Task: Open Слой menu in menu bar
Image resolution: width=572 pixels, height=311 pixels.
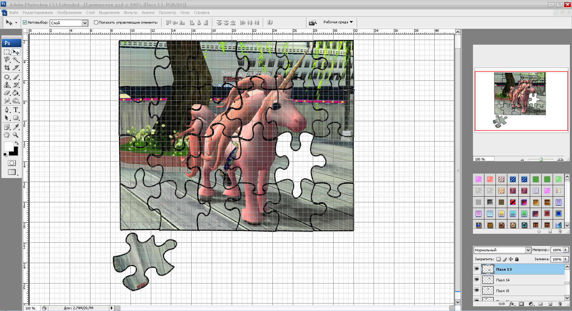Action: point(90,13)
